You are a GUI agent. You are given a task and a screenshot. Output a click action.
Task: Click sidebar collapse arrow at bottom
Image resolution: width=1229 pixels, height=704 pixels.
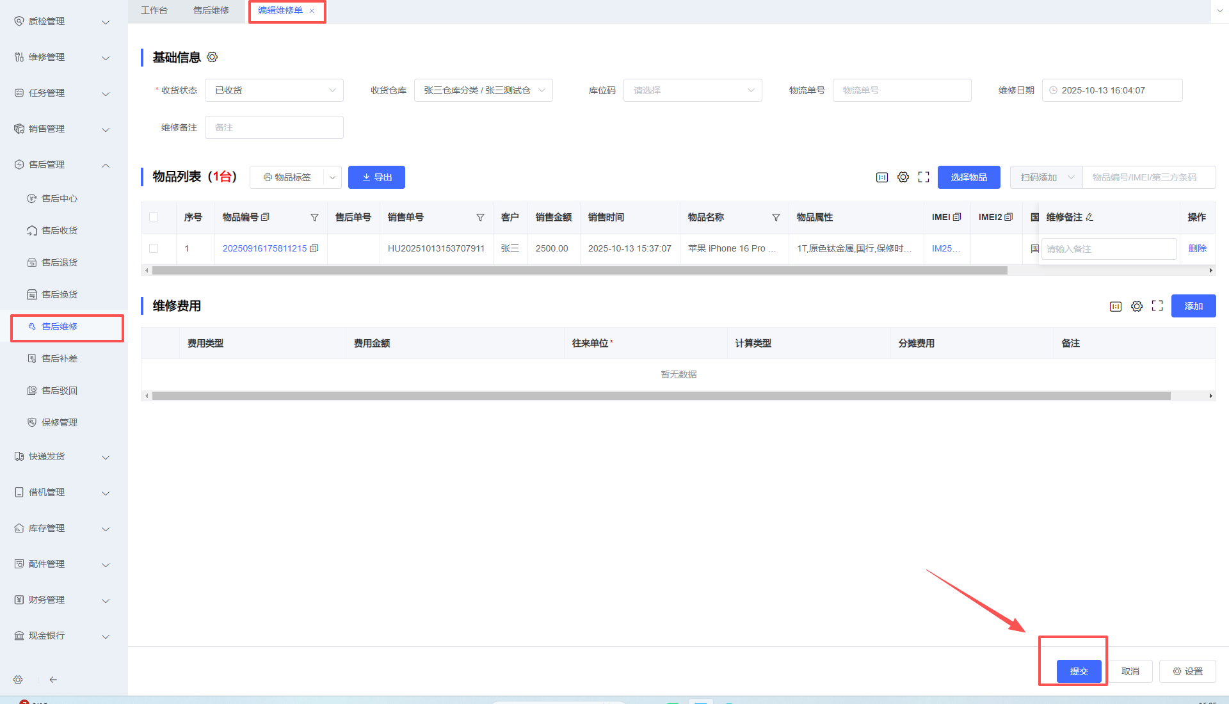53,680
